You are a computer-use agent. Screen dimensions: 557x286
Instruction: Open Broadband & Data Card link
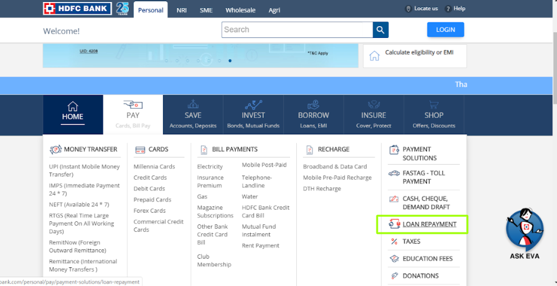(x=335, y=167)
